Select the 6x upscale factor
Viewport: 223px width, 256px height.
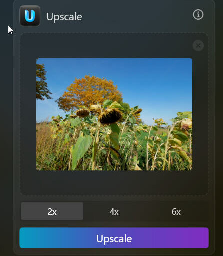tap(176, 212)
